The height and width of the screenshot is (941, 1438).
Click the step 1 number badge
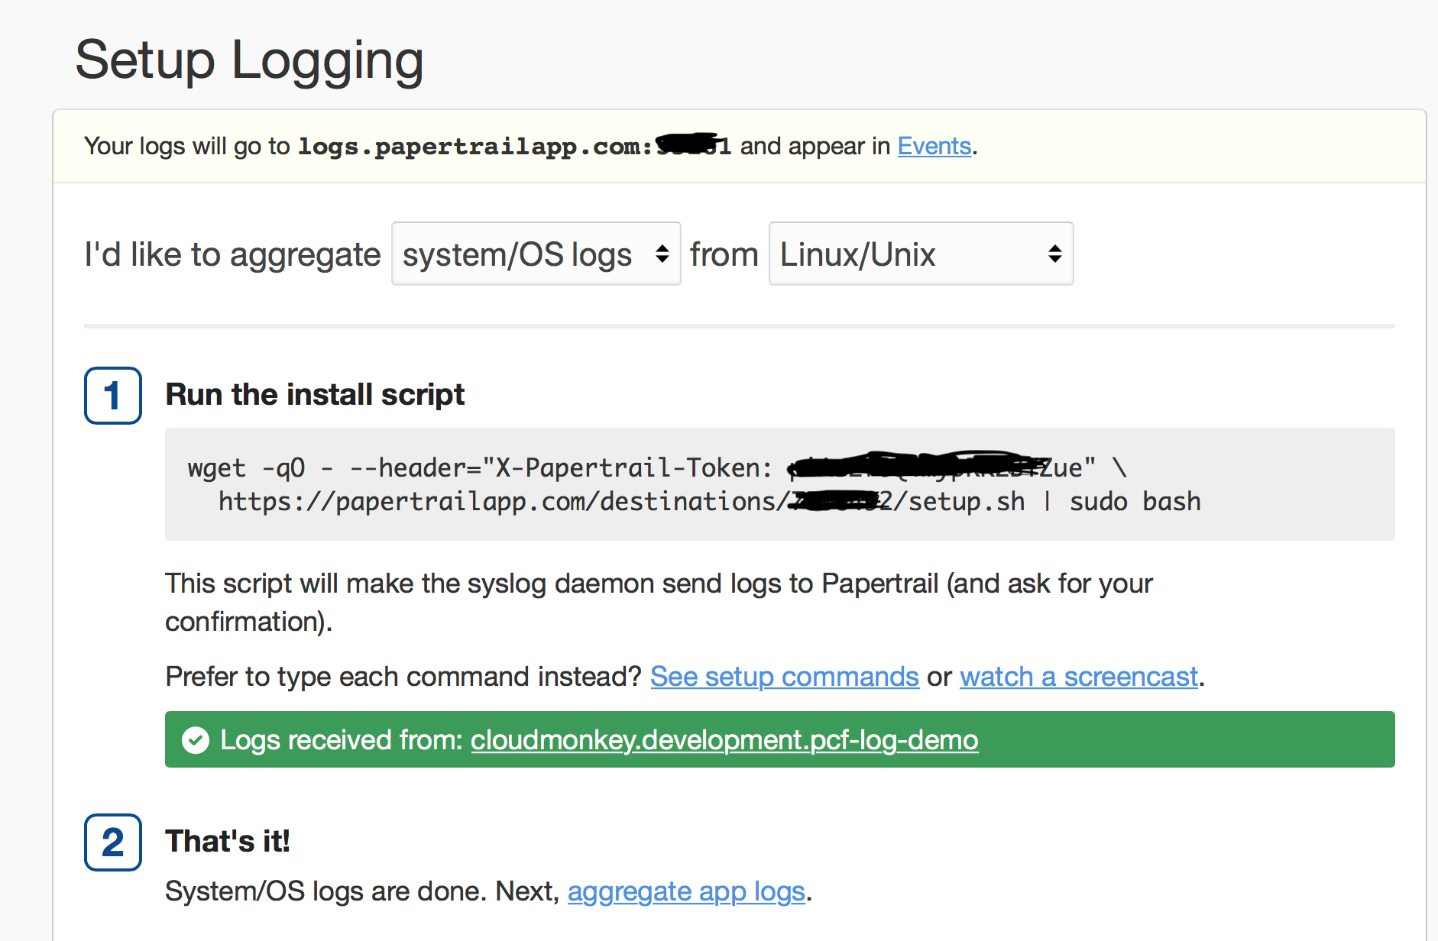pos(113,395)
